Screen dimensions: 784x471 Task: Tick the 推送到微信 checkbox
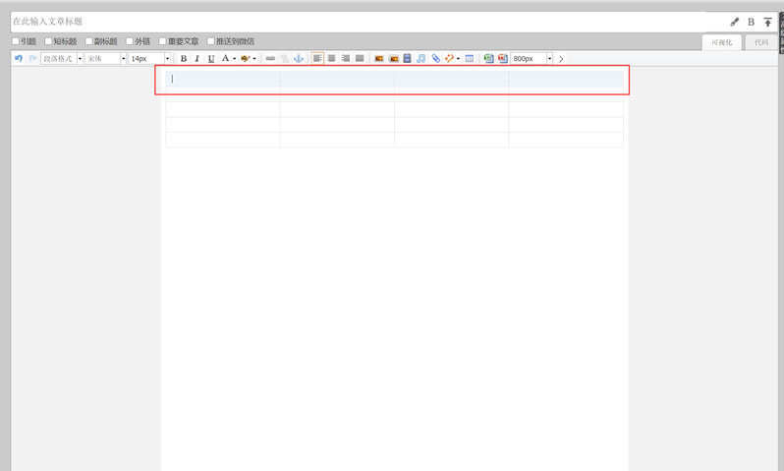pyautogui.click(x=210, y=41)
